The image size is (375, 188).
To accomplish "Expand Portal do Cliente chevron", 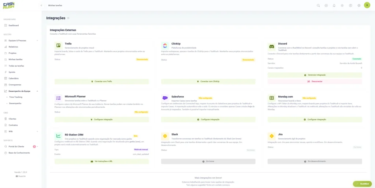I will tap(38, 146).
